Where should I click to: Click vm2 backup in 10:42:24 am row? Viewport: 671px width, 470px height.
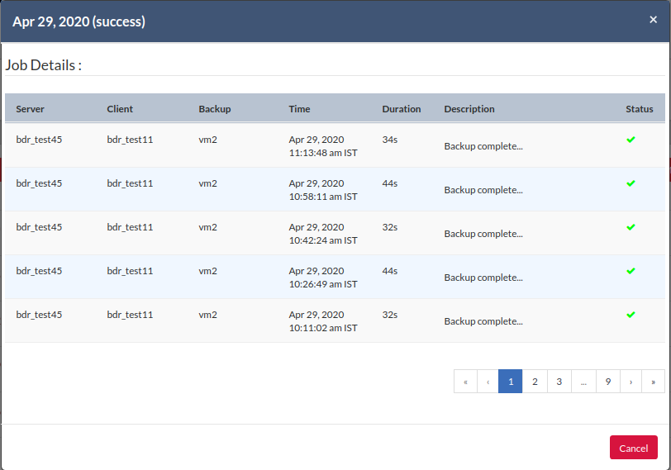tap(207, 227)
